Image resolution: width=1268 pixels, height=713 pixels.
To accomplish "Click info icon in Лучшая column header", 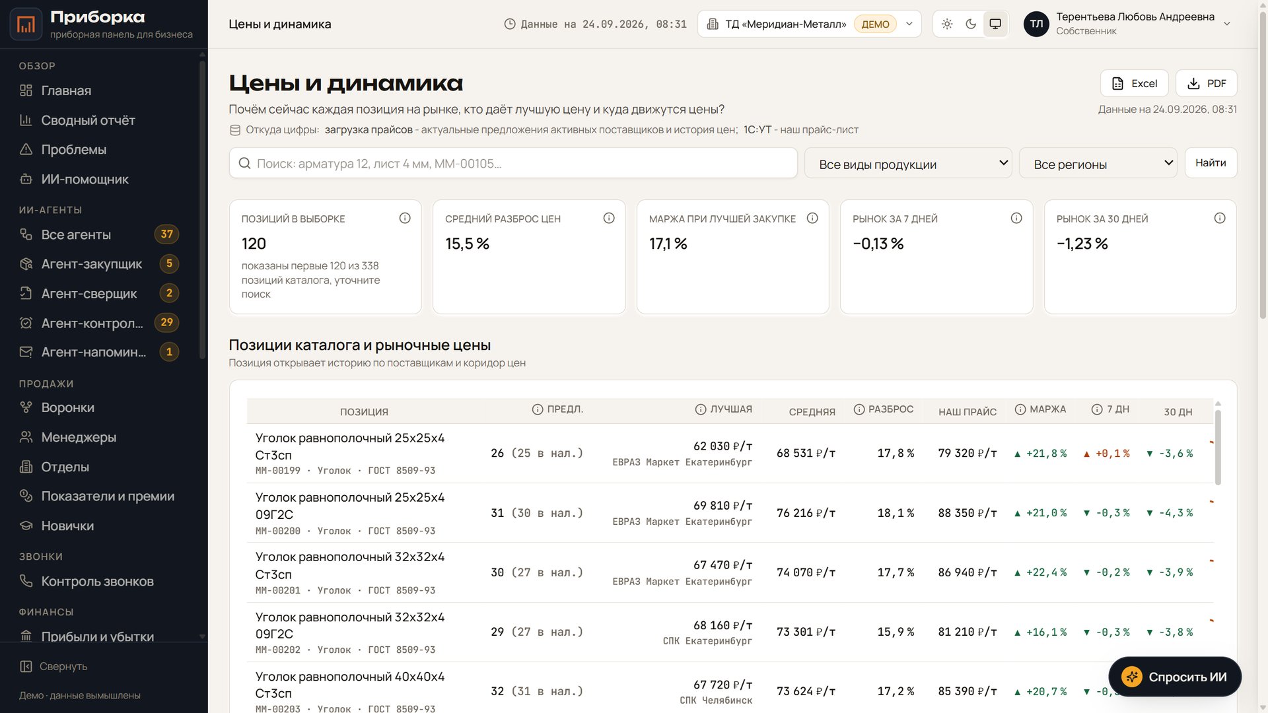I will 701,409.
